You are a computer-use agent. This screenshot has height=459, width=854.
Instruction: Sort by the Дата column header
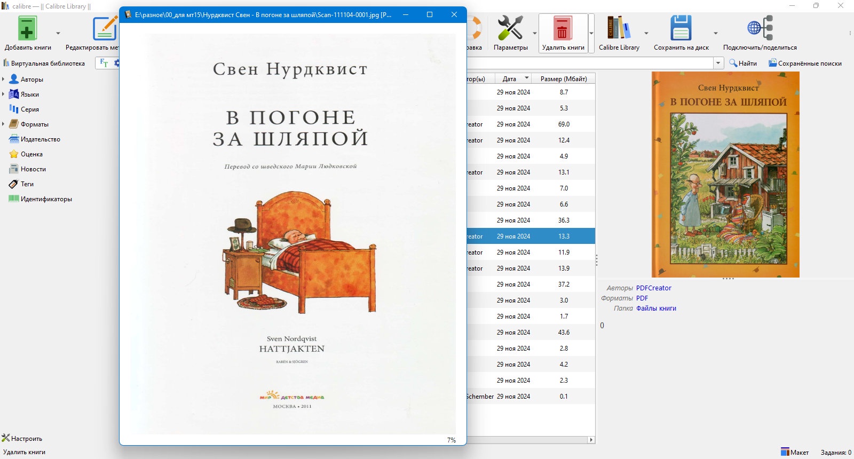509,78
